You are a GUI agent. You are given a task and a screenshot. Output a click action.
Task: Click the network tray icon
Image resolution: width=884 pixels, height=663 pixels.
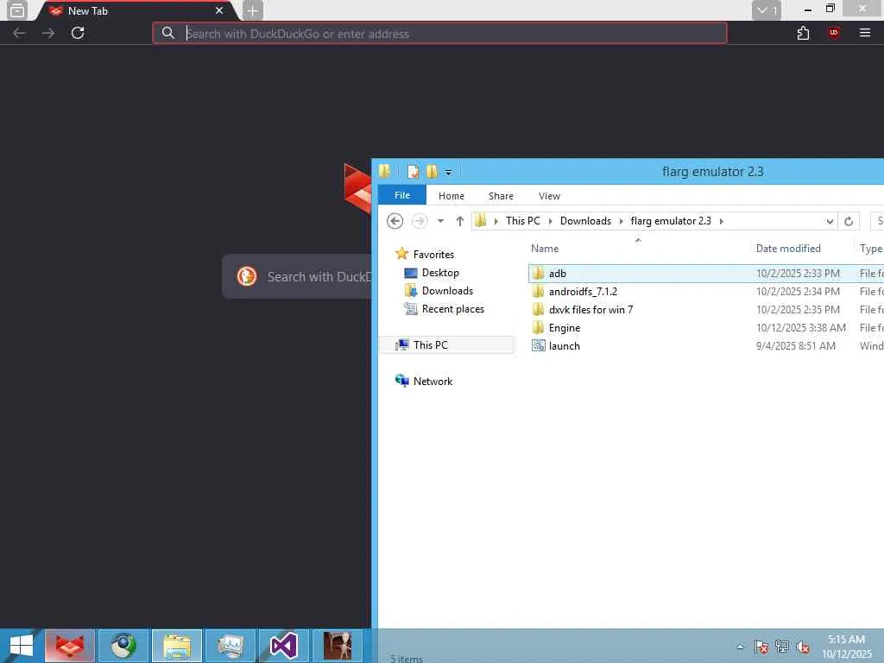(782, 646)
